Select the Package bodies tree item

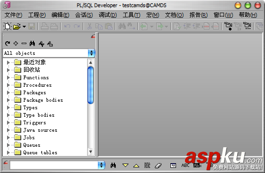(43, 100)
